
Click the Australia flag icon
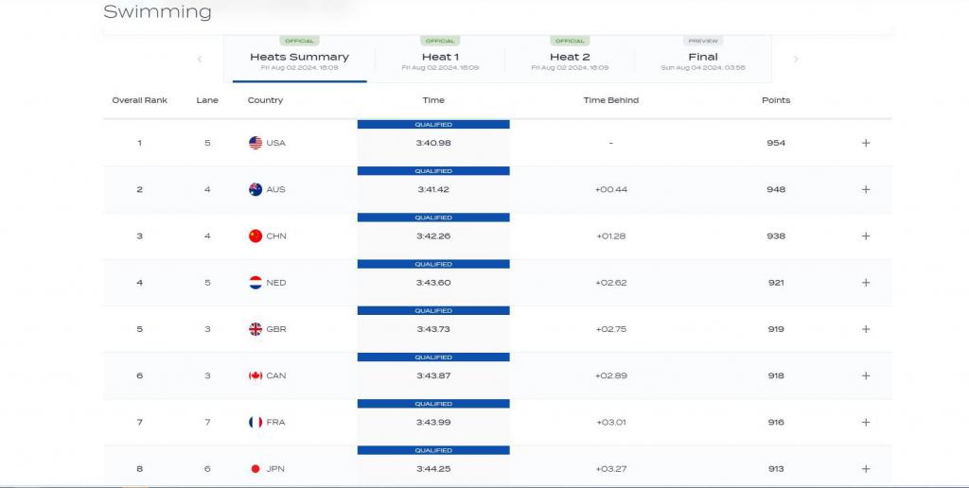point(255,189)
